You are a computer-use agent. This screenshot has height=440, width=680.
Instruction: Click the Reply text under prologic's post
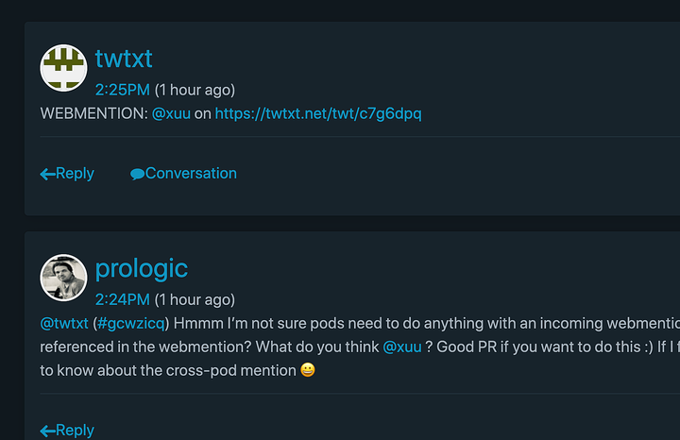pyautogui.click(x=75, y=430)
